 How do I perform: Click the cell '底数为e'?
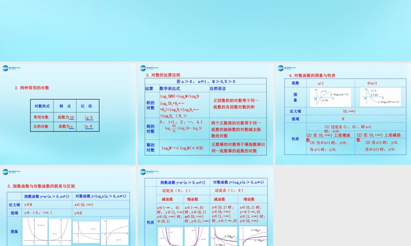point(65,127)
